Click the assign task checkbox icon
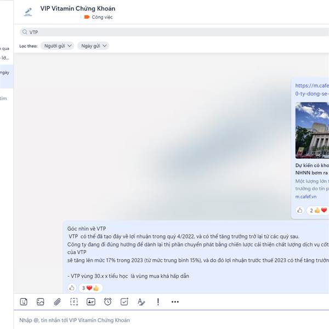This screenshot has width=329, height=329. pyautogui.click(x=124, y=302)
